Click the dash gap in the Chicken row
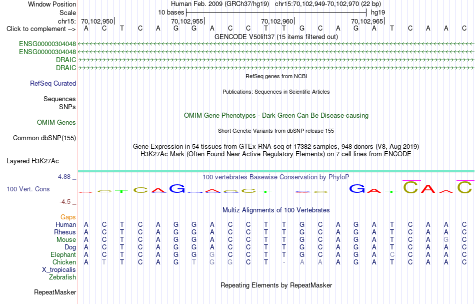Viewport: 475px width, 304px height. click(284, 262)
